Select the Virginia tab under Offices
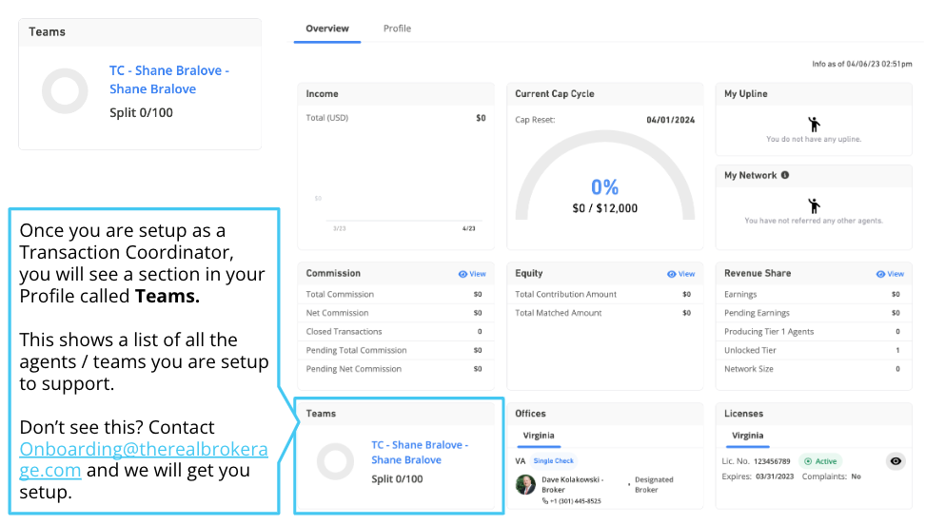Image resolution: width=945 pixels, height=525 pixels. [x=538, y=436]
